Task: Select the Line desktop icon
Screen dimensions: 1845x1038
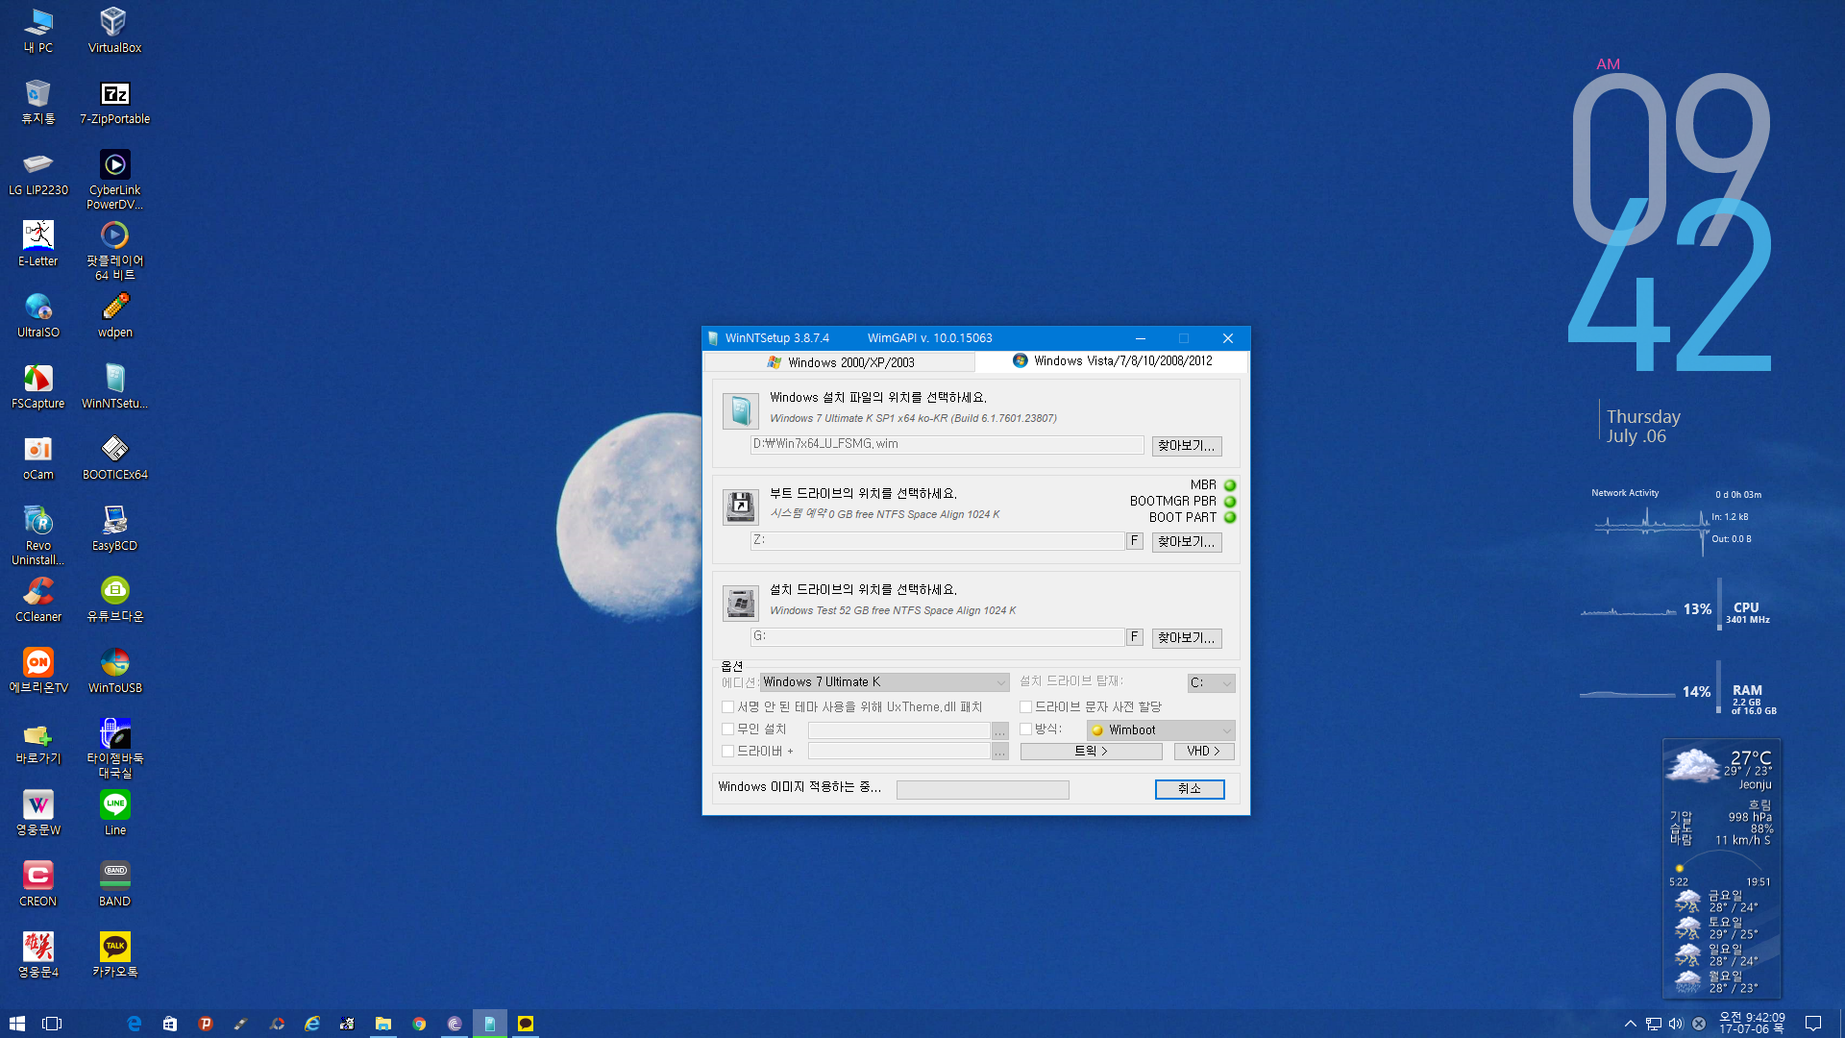Action: coord(114,813)
